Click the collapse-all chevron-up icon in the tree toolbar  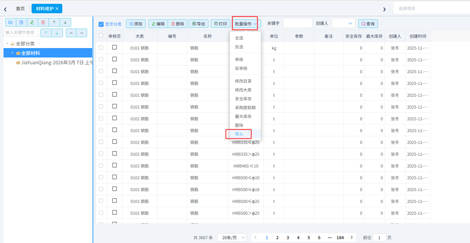tap(71, 33)
